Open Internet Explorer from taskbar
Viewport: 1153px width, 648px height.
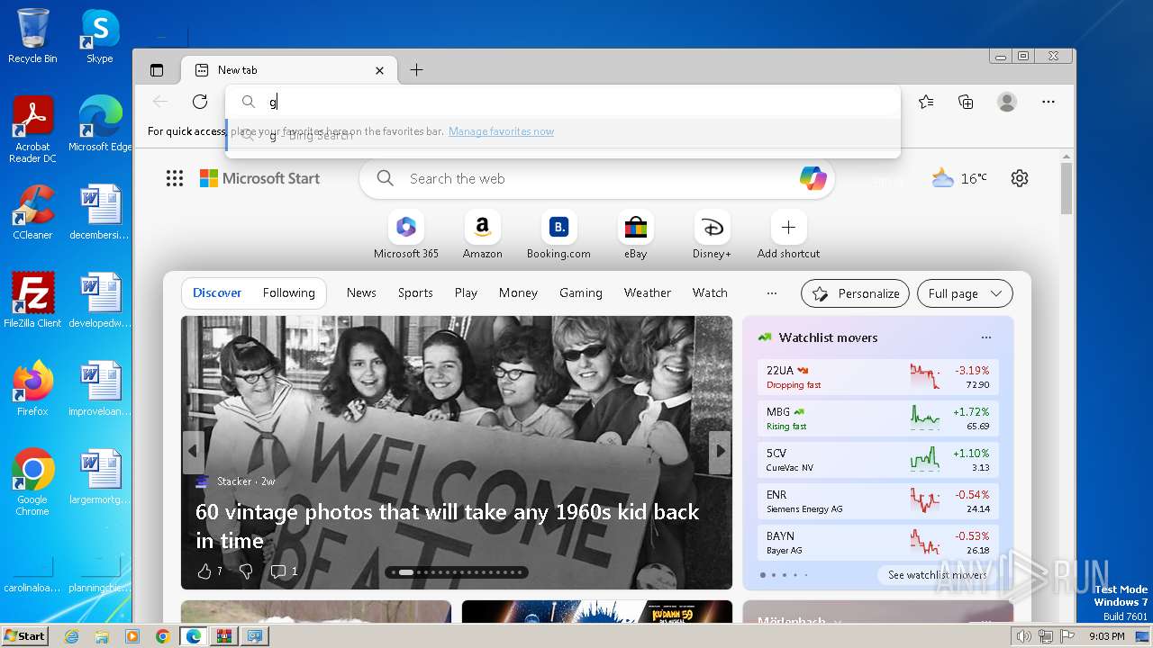tap(72, 636)
